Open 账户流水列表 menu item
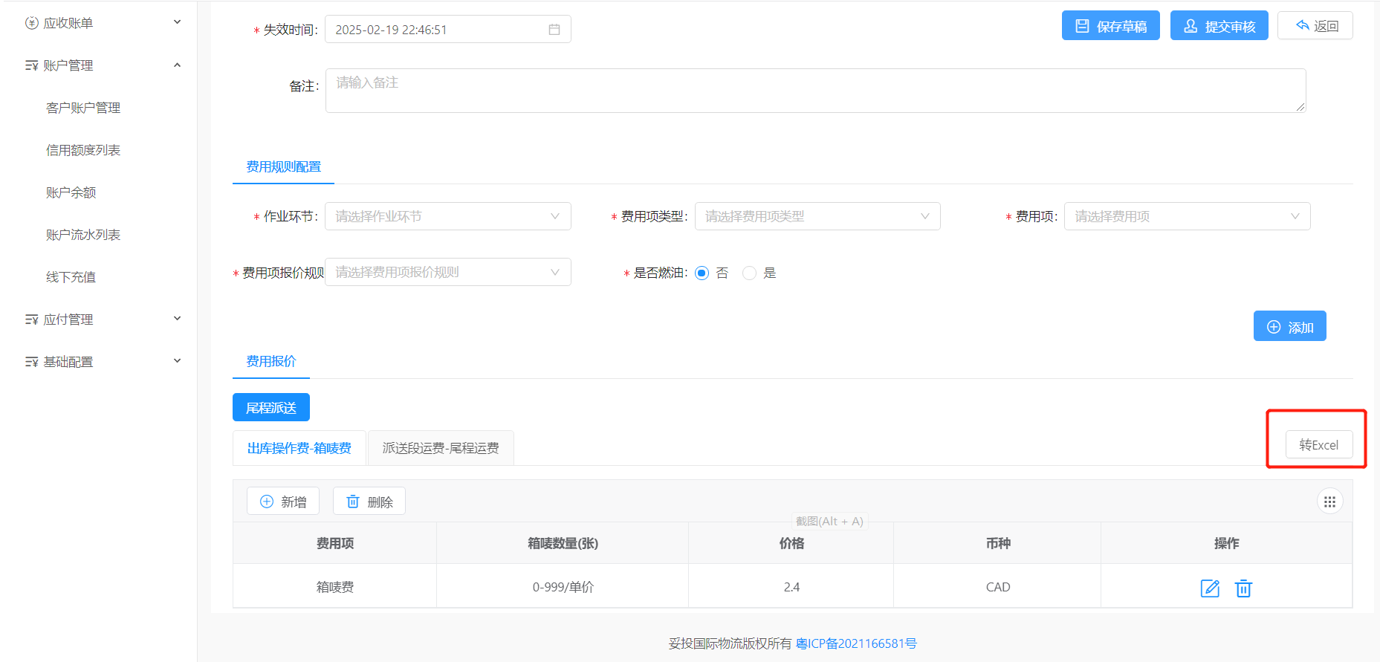1380x662 pixels. coord(83,235)
